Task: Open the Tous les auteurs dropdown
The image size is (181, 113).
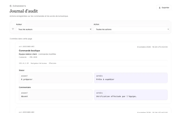Action: (54, 29)
